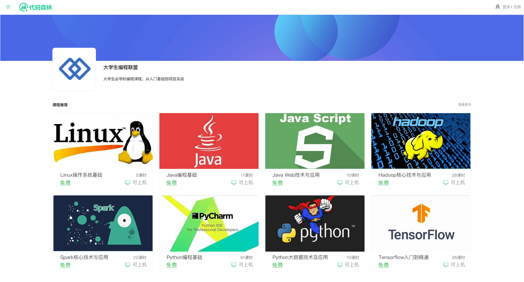Click 免费 label under Hadoop核心技术与应用
This screenshot has height=282, width=524.
click(x=383, y=183)
